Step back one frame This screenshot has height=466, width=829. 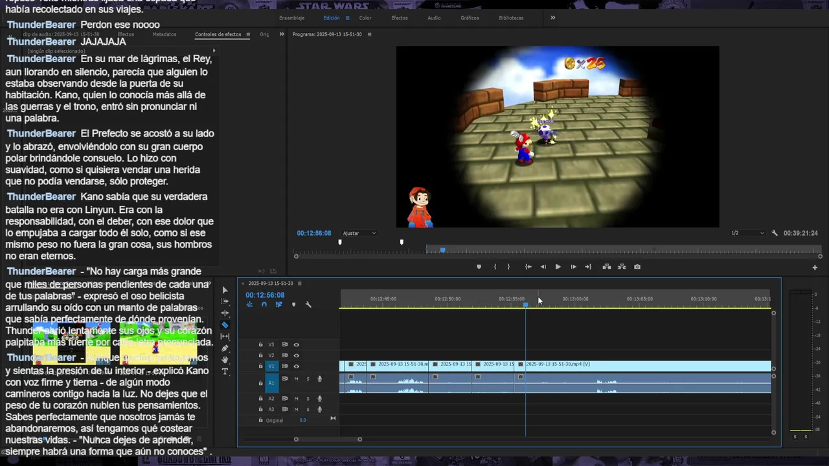(x=543, y=267)
